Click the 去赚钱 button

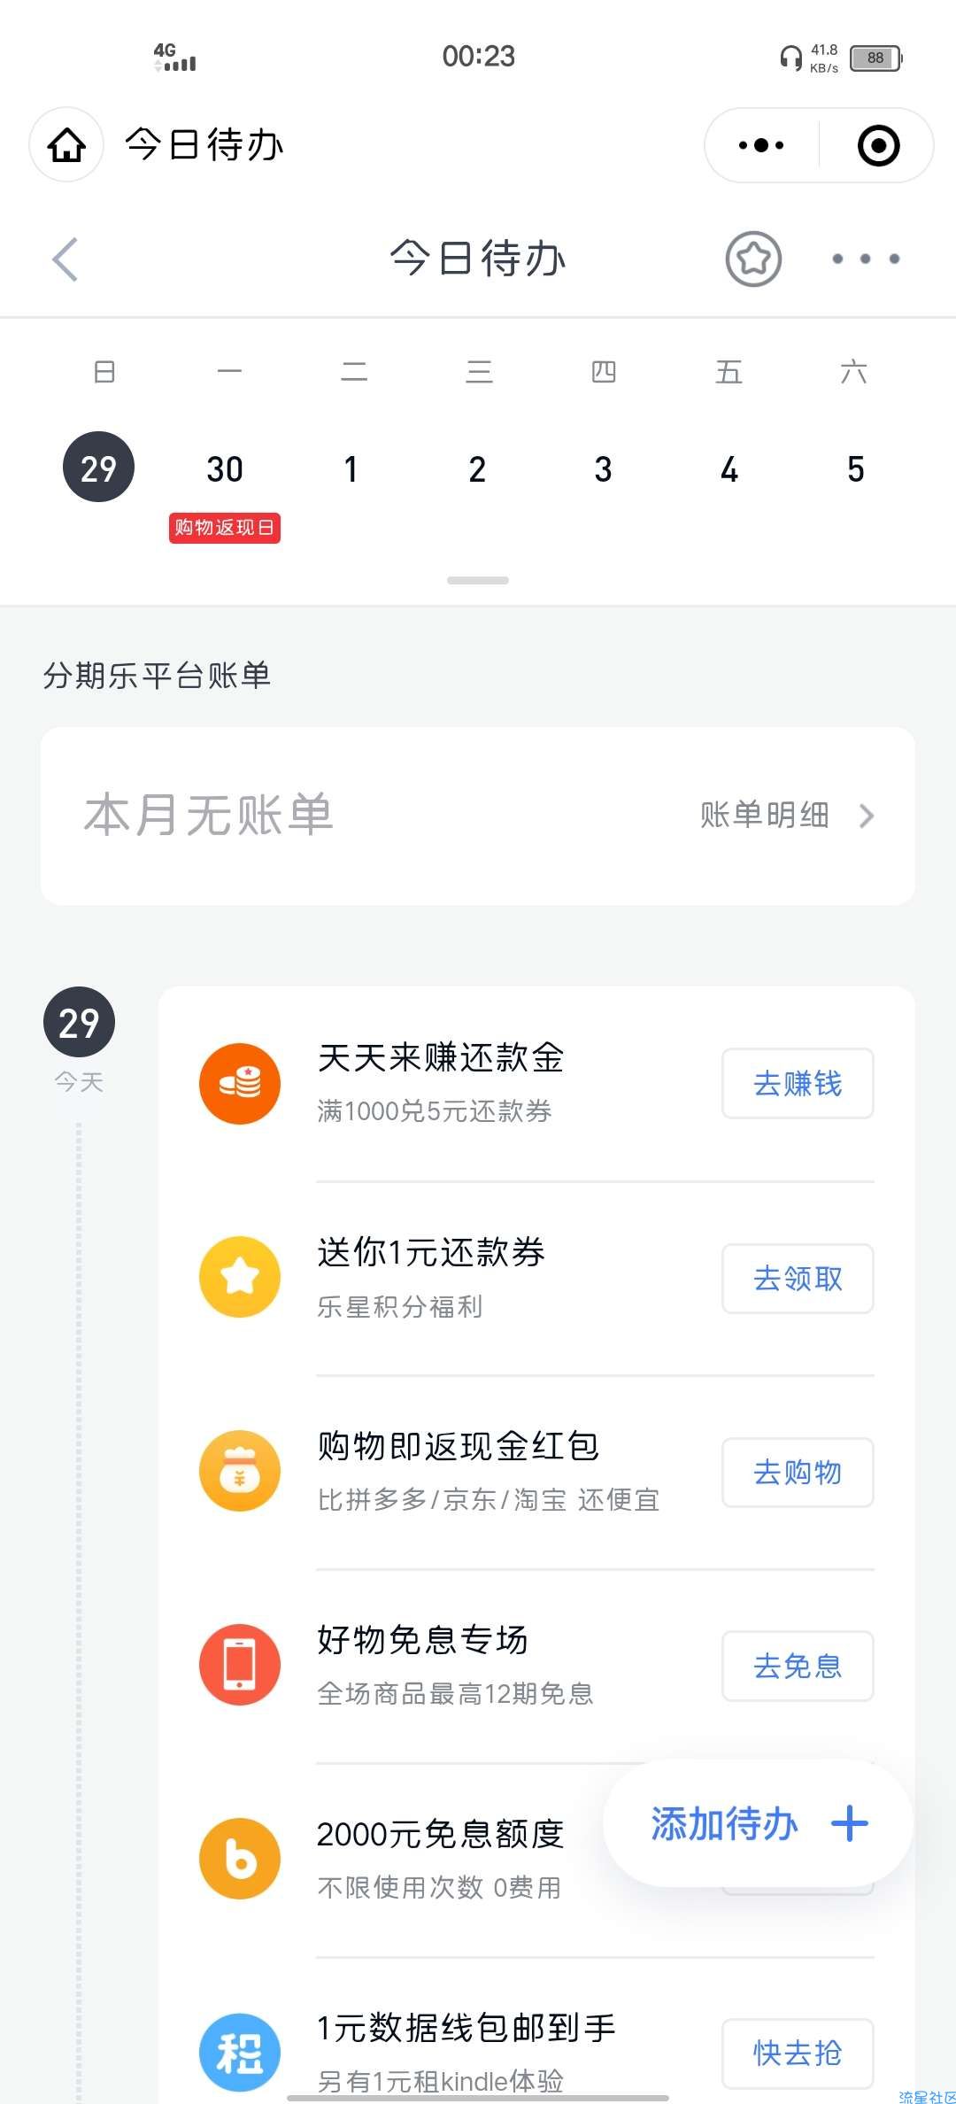click(x=798, y=1083)
